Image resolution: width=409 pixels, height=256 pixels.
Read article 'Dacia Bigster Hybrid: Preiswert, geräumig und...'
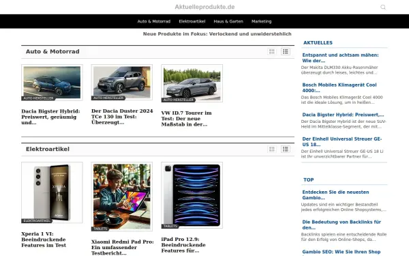click(x=50, y=117)
